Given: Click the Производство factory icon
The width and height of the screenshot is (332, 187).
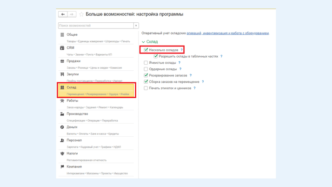Looking at the screenshot, I should 62,114.
